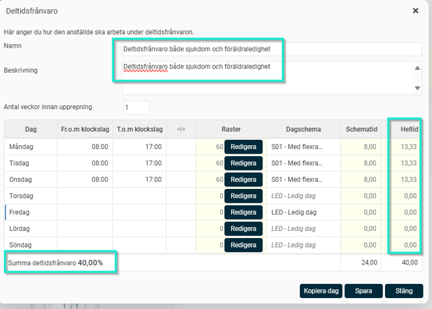Screen dimensions: 432x309
Task: Click the column resize arrows icon
Action: point(181,129)
